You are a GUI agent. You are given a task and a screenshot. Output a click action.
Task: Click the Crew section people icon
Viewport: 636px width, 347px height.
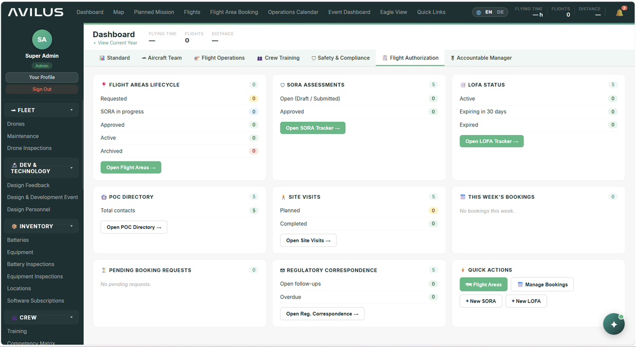(x=14, y=318)
